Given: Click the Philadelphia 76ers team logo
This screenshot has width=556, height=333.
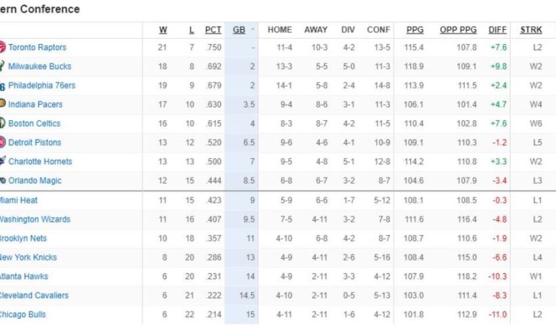Looking at the screenshot, I should [x=3, y=86].
